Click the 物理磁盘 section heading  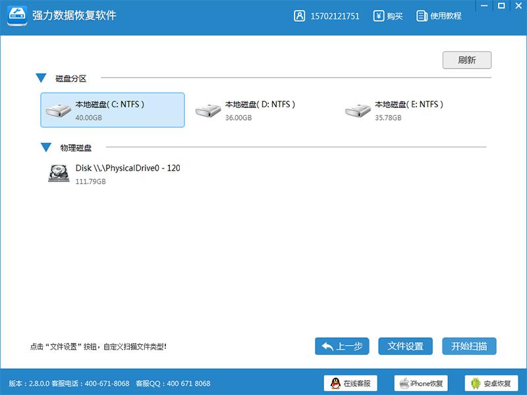[x=76, y=148]
